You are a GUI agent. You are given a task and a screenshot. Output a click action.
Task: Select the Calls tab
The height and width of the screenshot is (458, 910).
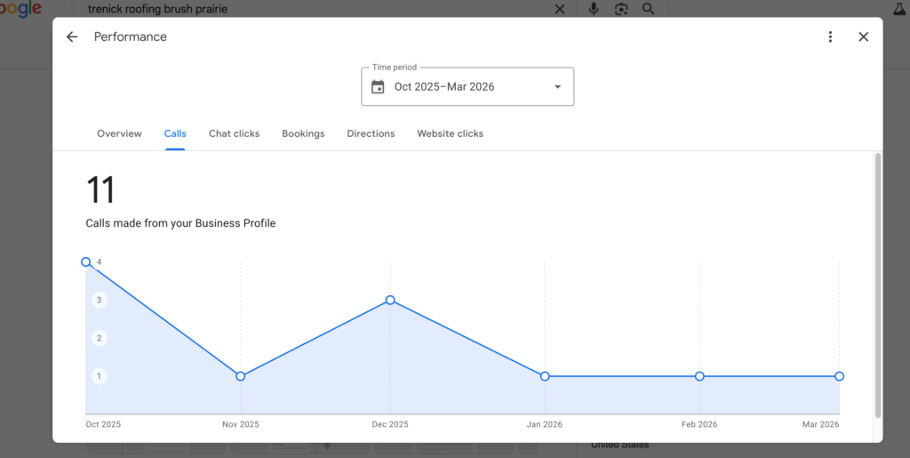pyautogui.click(x=175, y=133)
